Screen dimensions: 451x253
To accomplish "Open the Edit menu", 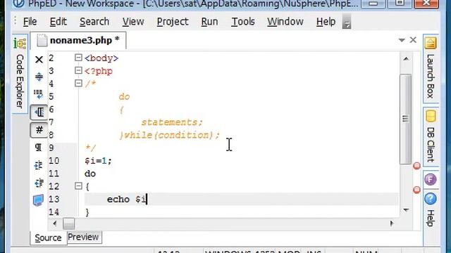I will [x=58, y=22].
